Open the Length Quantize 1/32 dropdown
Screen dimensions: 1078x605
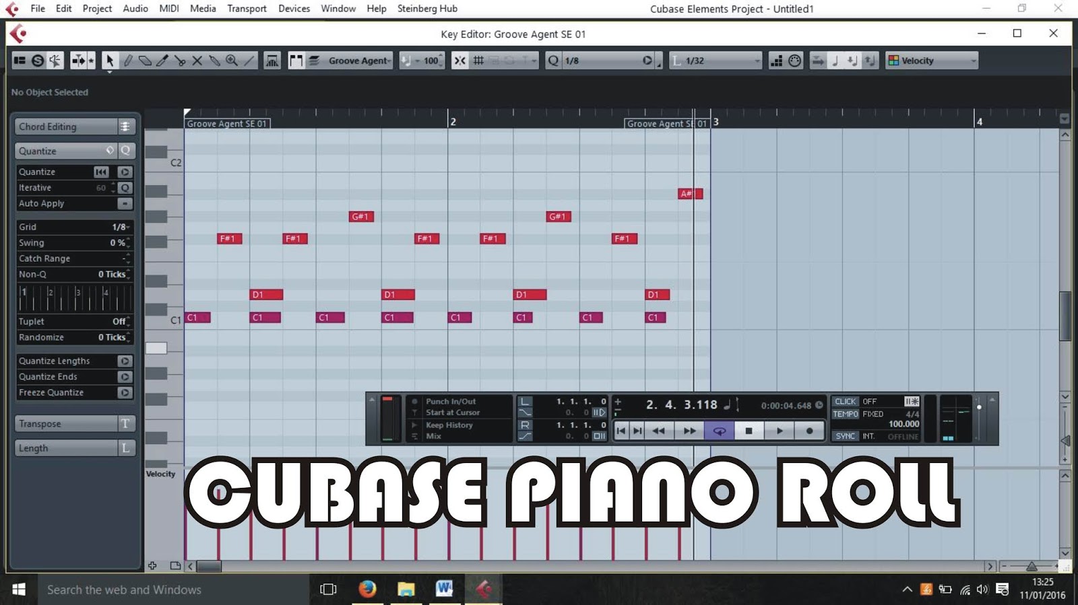[716, 61]
